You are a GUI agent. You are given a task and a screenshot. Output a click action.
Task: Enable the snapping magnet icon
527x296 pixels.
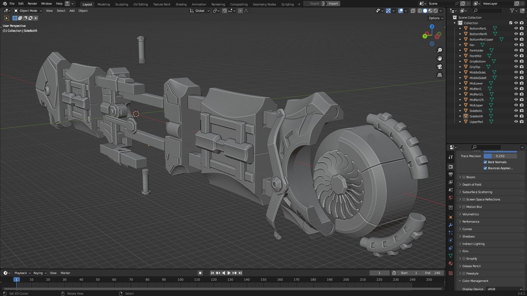[224, 11]
